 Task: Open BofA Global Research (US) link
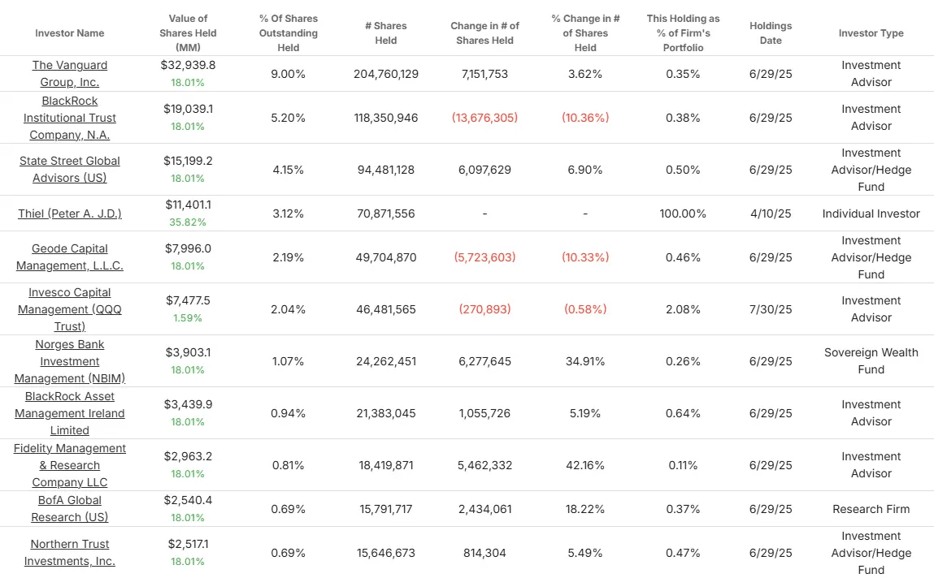70,508
